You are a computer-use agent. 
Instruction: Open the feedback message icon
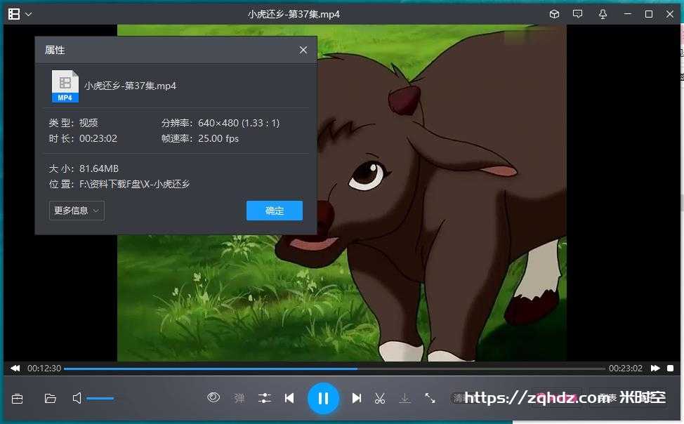point(577,14)
